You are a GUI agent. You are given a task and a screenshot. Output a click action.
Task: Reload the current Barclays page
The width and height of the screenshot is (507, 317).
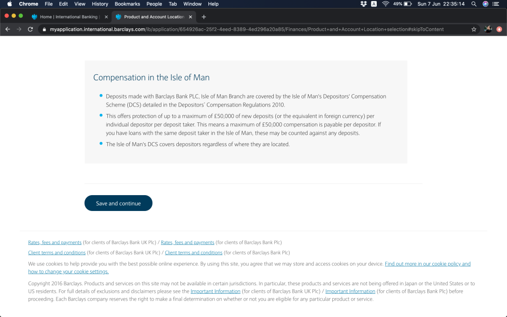30,29
